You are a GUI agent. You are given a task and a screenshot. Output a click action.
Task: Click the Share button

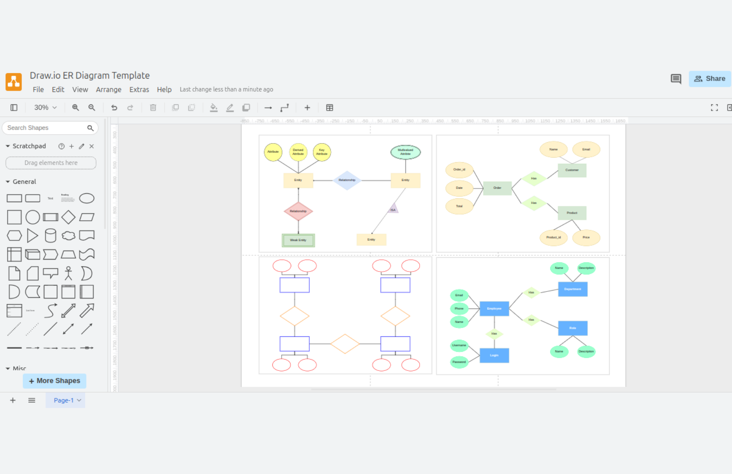click(x=710, y=79)
